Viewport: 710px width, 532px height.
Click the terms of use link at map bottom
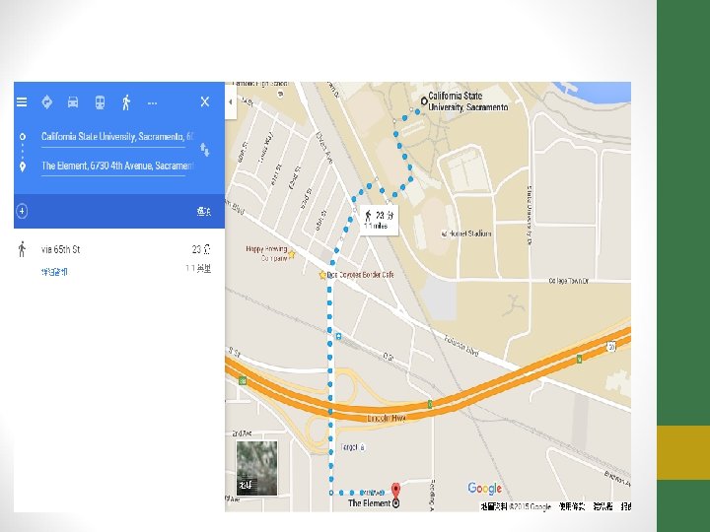click(x=571, y=506)
